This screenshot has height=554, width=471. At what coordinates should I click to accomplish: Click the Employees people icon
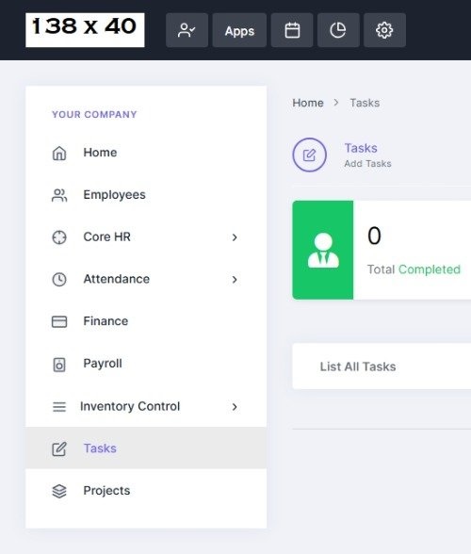point(59,195)
